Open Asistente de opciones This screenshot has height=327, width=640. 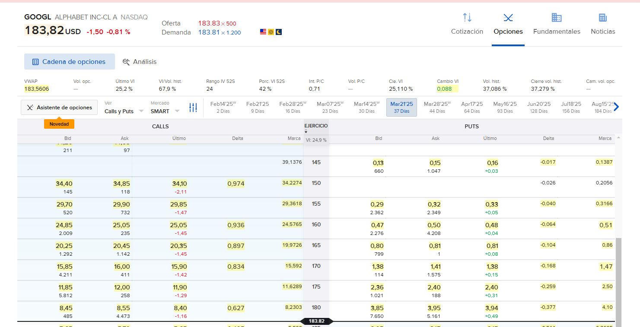(59, 107)
